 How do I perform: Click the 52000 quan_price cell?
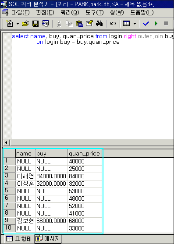85,206
